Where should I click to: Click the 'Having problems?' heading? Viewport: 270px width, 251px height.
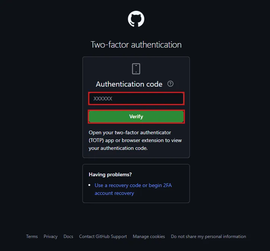pyautogui.click(x=110, y=175)
